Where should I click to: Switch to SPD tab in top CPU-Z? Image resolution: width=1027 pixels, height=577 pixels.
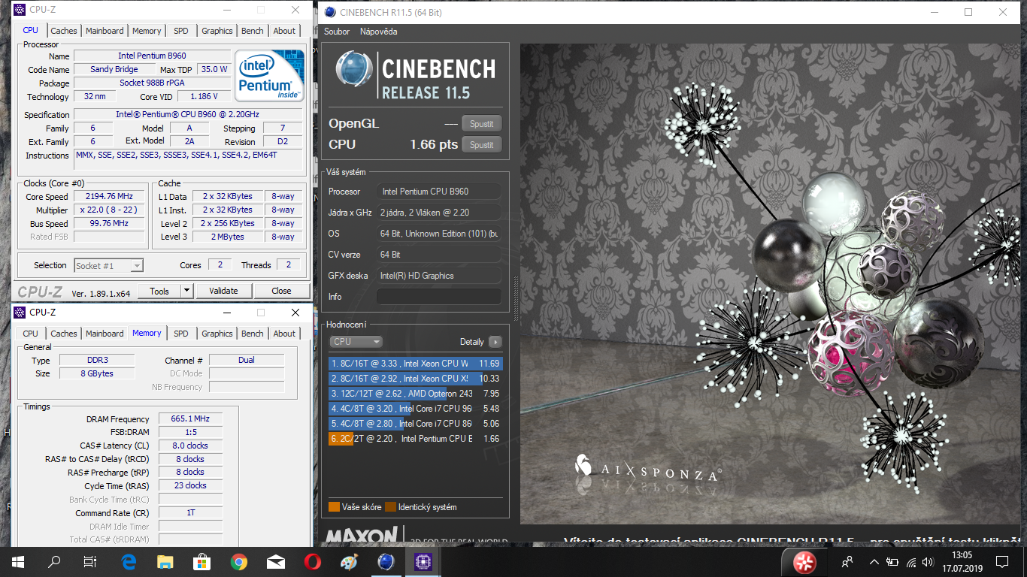[181, 31]
